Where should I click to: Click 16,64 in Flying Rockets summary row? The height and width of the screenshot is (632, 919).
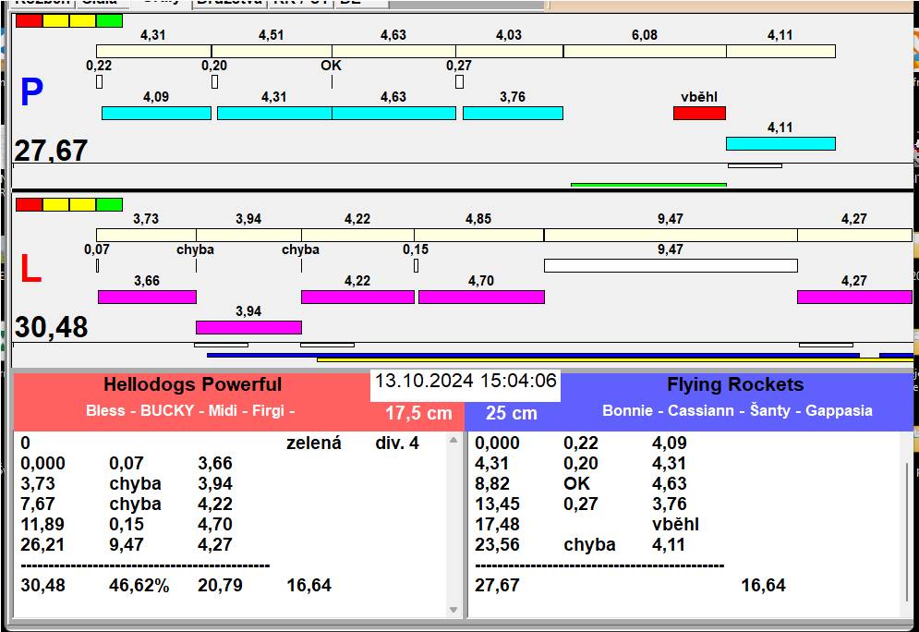(763, 585)
